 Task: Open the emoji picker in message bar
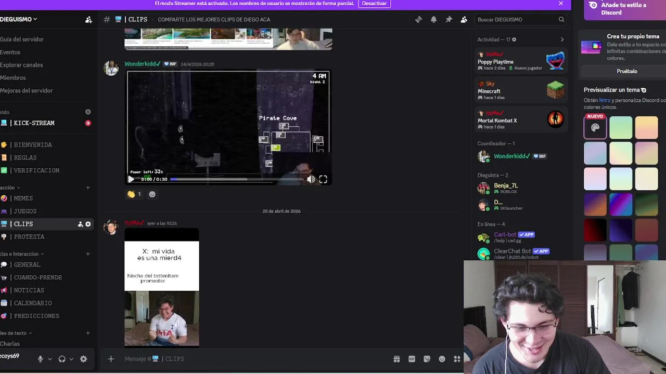pos(442,359)
